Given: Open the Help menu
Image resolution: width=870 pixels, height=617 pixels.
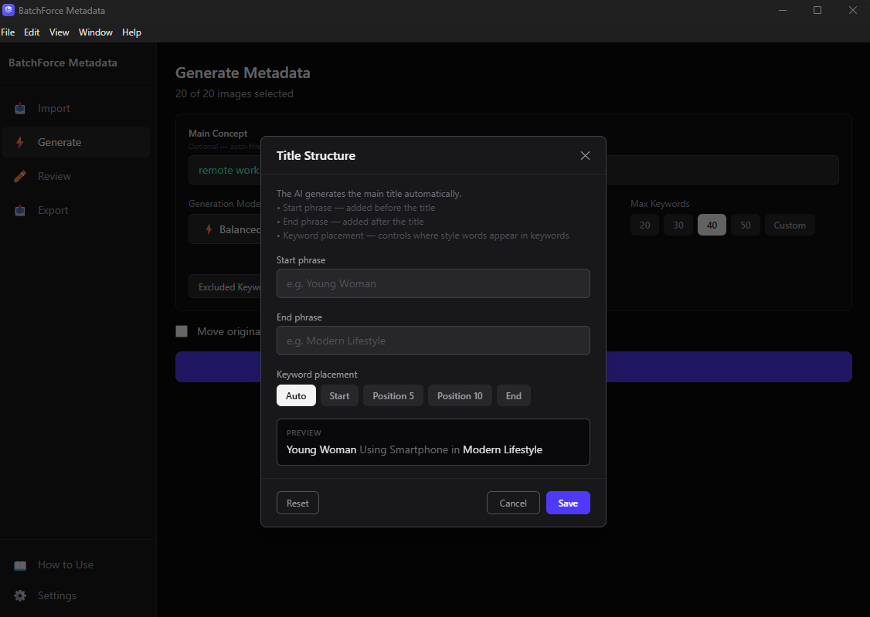Looking at the screenshot, I should tap(131, 32).
